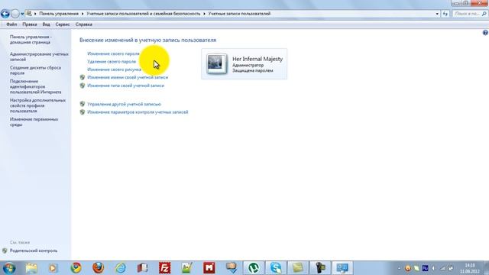Open the Файл menu

click(x=11, y=24)
